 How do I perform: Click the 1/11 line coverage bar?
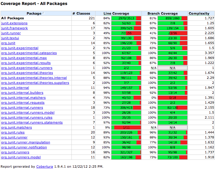pos(126,127)
